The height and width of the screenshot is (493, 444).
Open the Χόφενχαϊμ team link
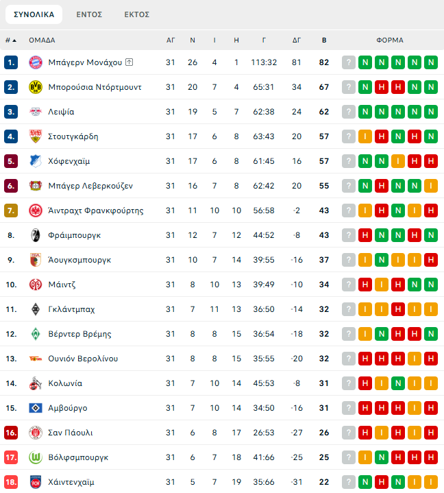tap(69, 161)
